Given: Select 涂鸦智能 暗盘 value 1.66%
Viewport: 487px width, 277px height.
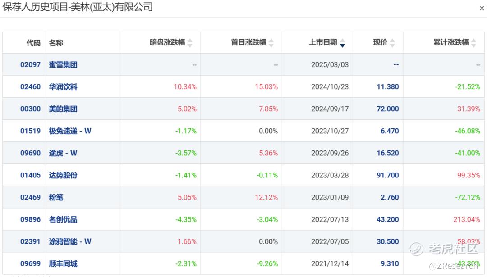Looking at the screenshot, I should (187, 241).
